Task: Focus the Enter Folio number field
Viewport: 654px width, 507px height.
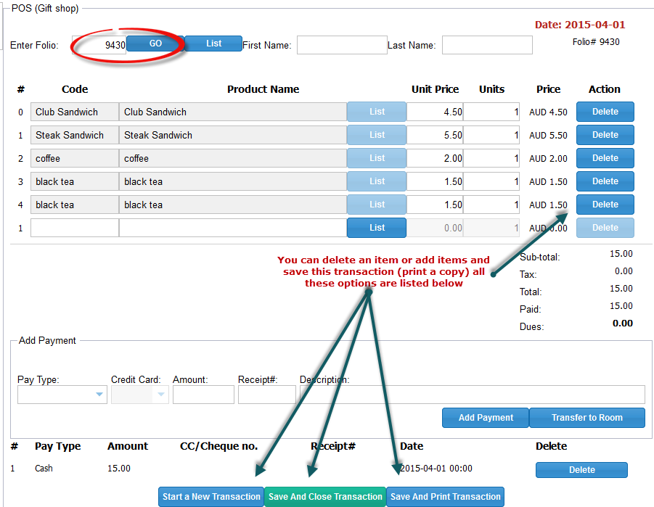Action: [99, 45]
